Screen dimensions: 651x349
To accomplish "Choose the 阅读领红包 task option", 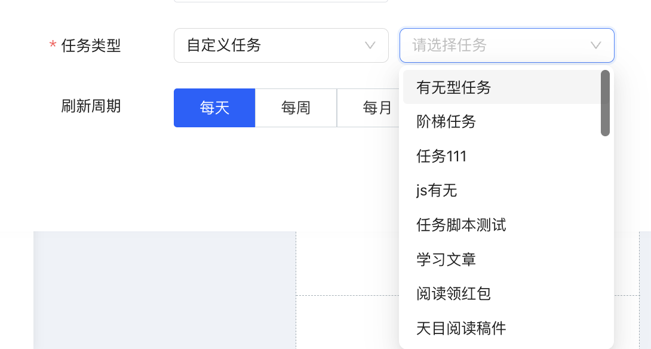I will [453, 294].
